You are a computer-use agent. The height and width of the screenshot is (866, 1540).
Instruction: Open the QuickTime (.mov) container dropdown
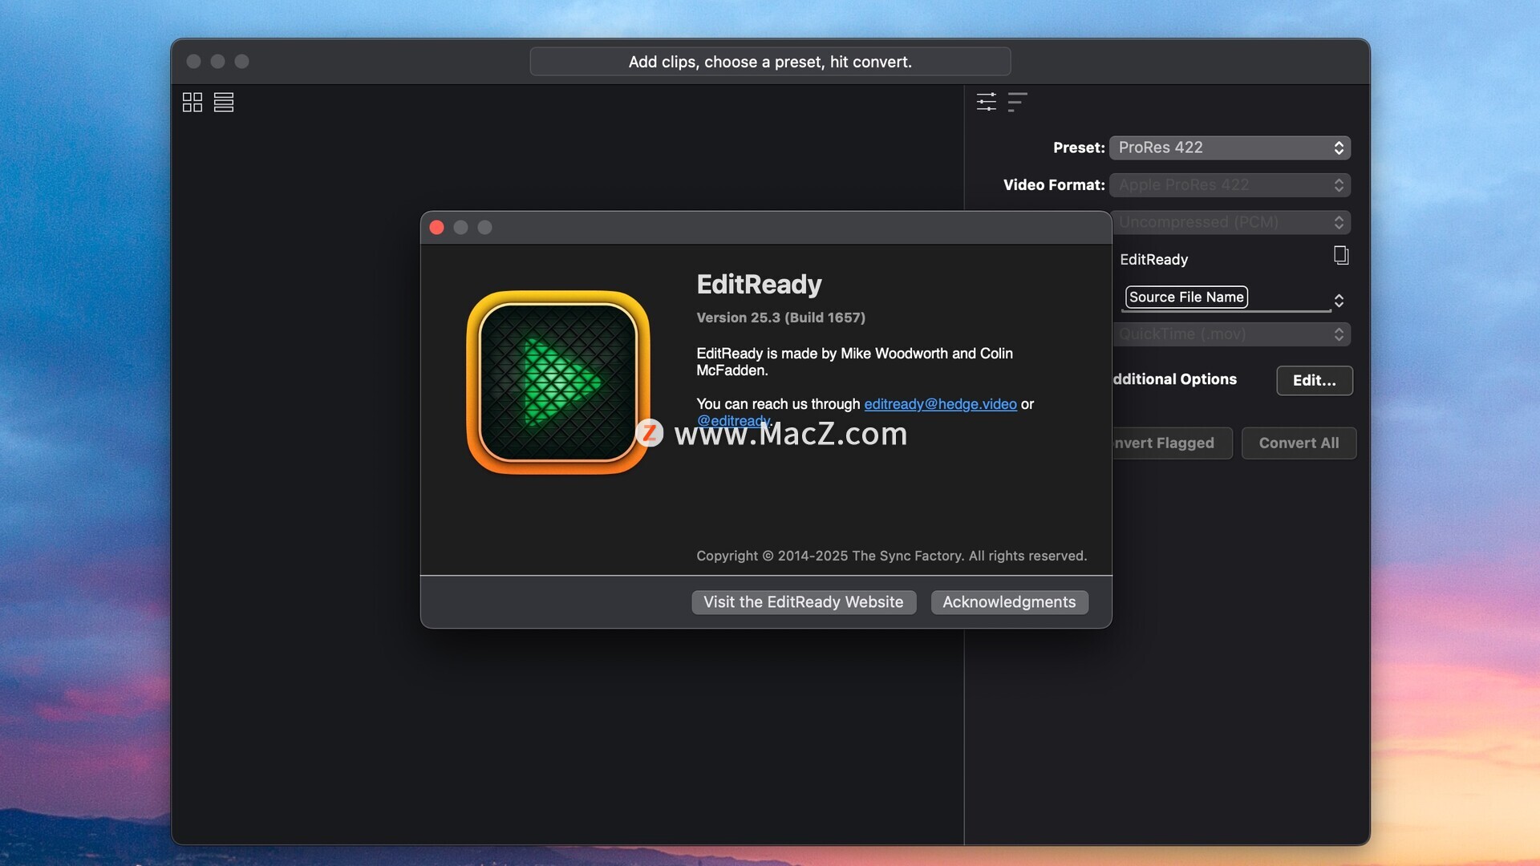(1231, 334)
